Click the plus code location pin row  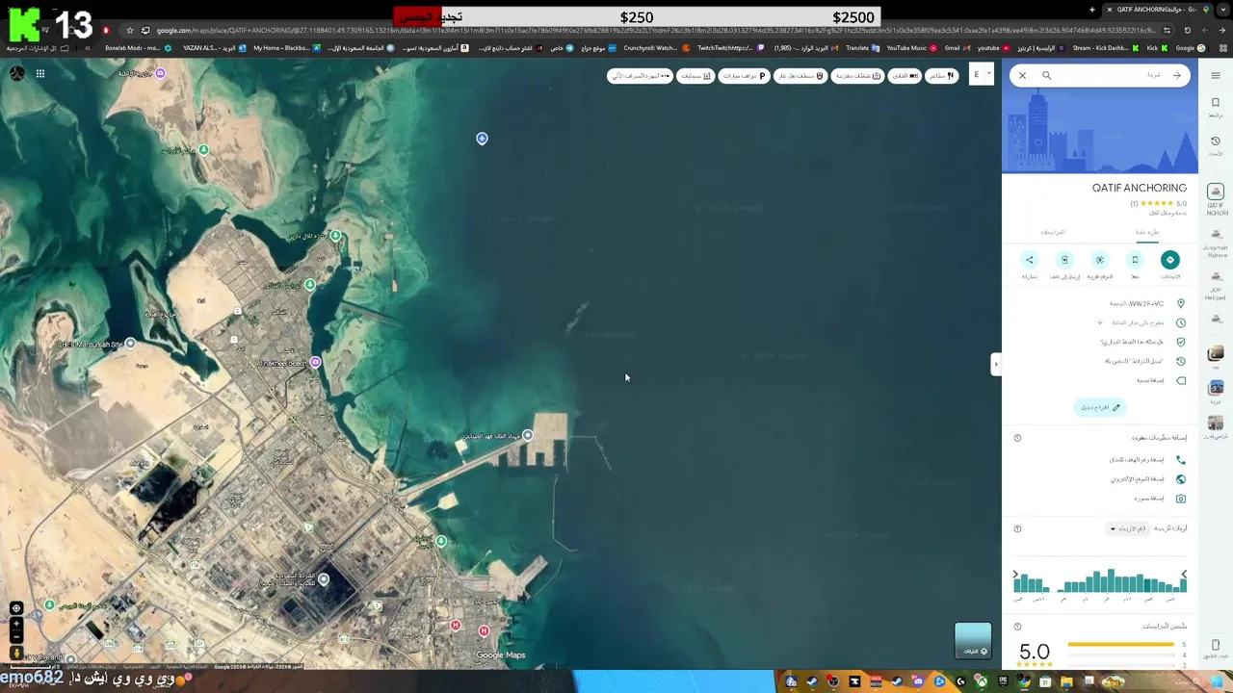coord(1100,303)
